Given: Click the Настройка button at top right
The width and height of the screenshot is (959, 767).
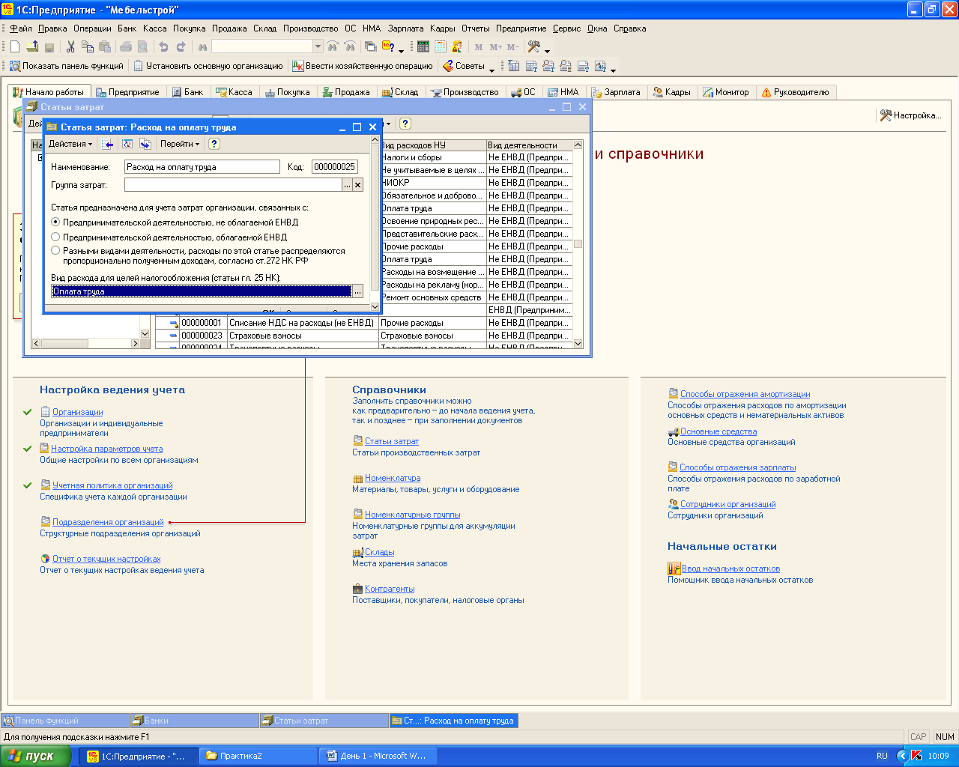Looking at the screenshot, I should click(x=910, y=115).
